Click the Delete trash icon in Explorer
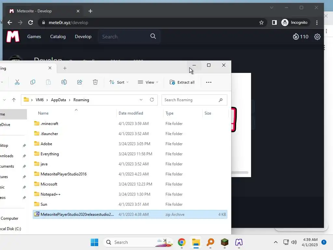This screenshot has width=333, height=250. click(x=95, y=82)
